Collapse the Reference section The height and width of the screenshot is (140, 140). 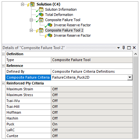click(x=3, y=66)
